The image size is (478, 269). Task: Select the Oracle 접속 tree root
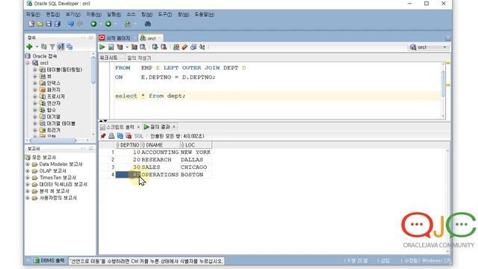(41, 56)
